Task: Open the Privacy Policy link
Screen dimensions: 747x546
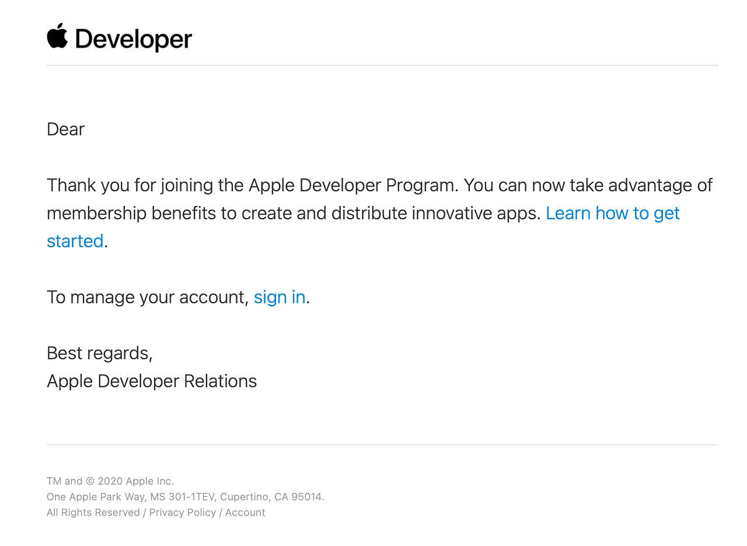Action: pyautogui.click(x=183, y=512)
